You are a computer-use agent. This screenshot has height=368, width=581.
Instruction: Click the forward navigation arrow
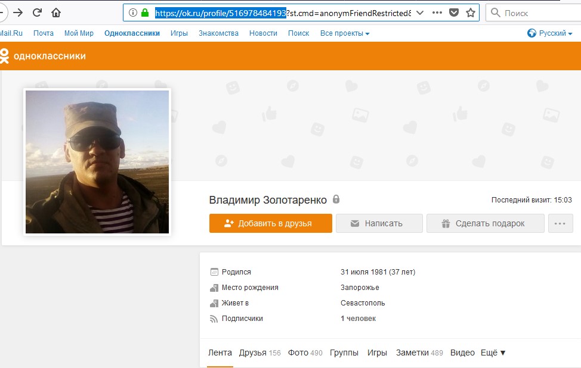18,13
